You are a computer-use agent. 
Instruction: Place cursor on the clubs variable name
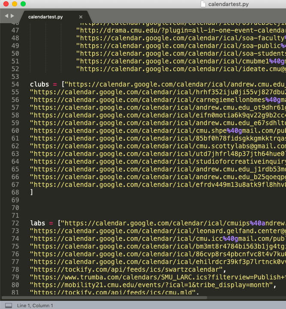pyautogui.click(x=39, y=84)
